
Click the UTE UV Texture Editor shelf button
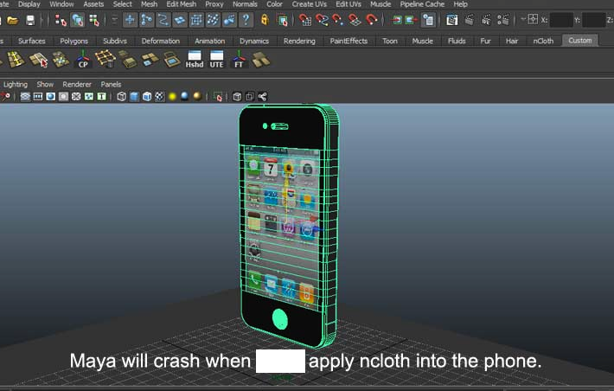(x=216, y=59)
